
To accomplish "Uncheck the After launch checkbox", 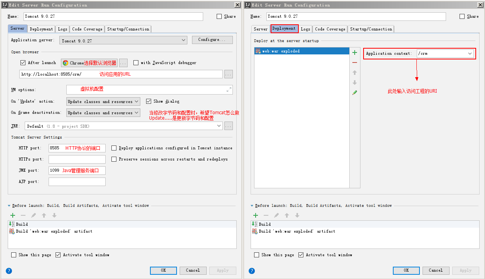I will coord(23,63).
